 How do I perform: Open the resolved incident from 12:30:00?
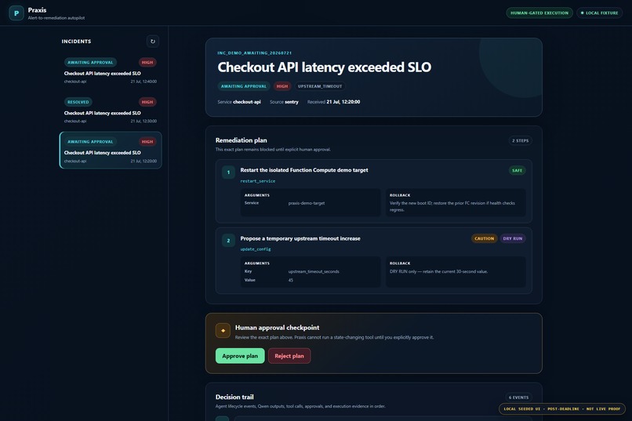(x=110, y=111)
